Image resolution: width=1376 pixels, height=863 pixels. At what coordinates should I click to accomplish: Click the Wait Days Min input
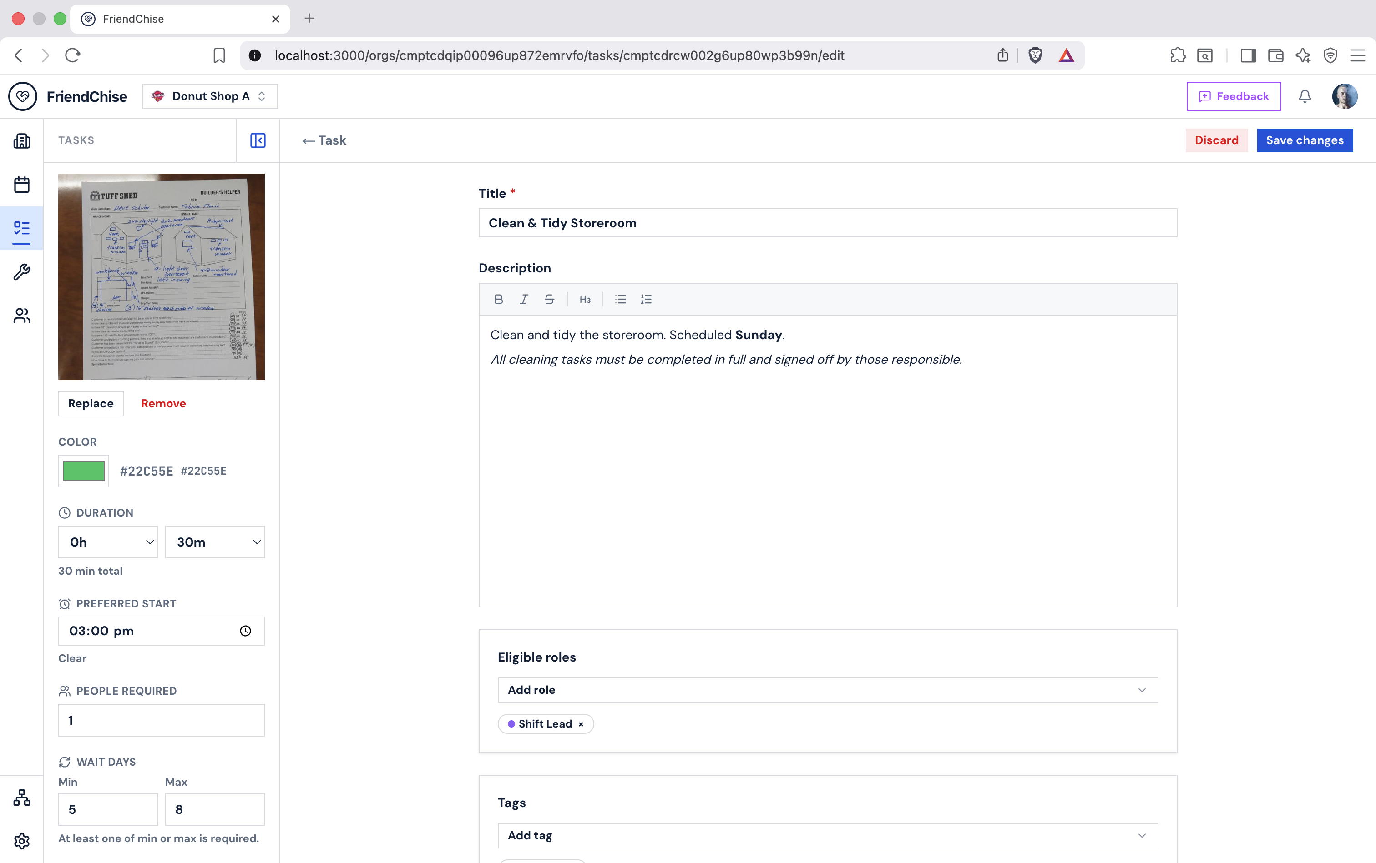pyautogui.click(x=108, y=809)
